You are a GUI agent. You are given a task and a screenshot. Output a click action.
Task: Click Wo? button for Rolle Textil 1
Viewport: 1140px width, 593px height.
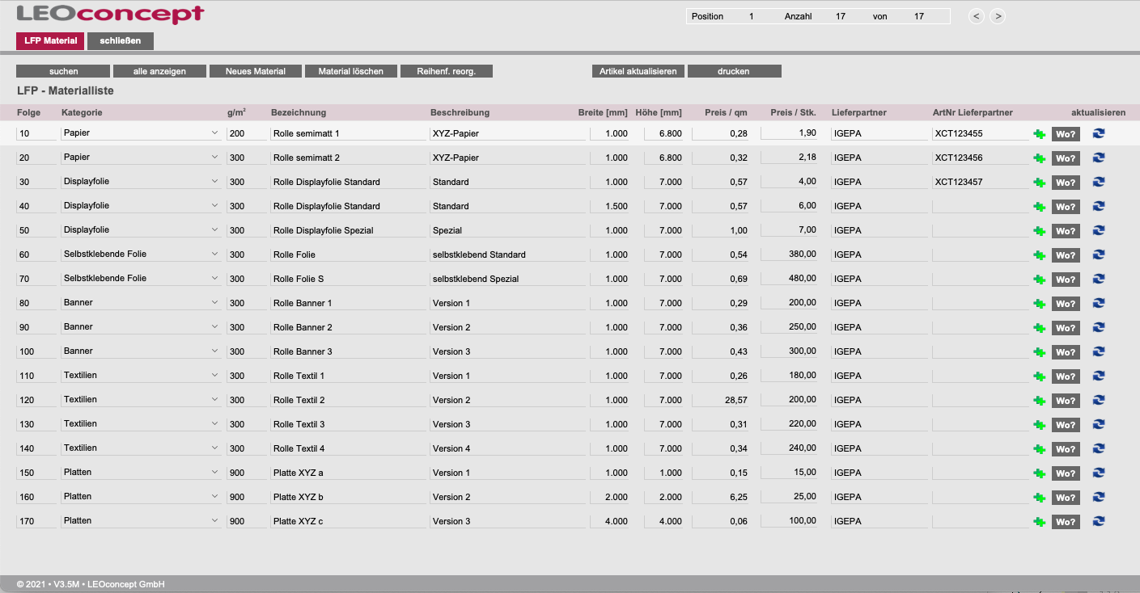pos(1066,376)
